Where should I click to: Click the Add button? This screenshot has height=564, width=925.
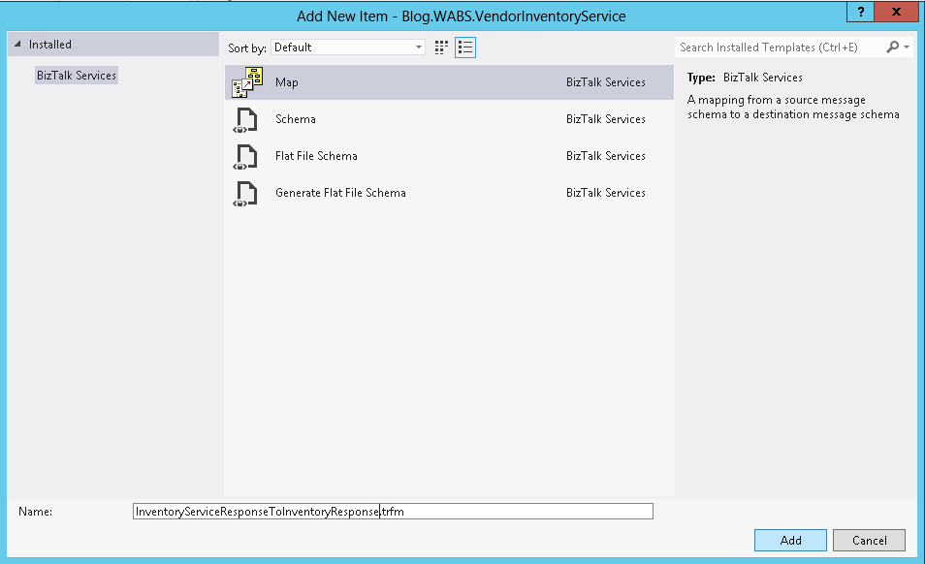pyautogui.click(x=790, y=541)
